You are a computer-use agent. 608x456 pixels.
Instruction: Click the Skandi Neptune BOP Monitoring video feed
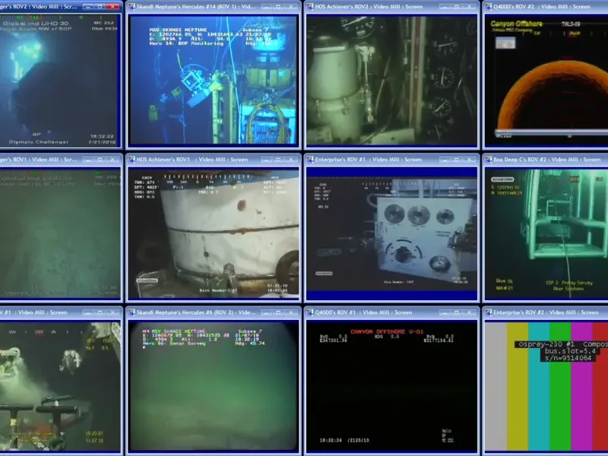coord(214,81)
